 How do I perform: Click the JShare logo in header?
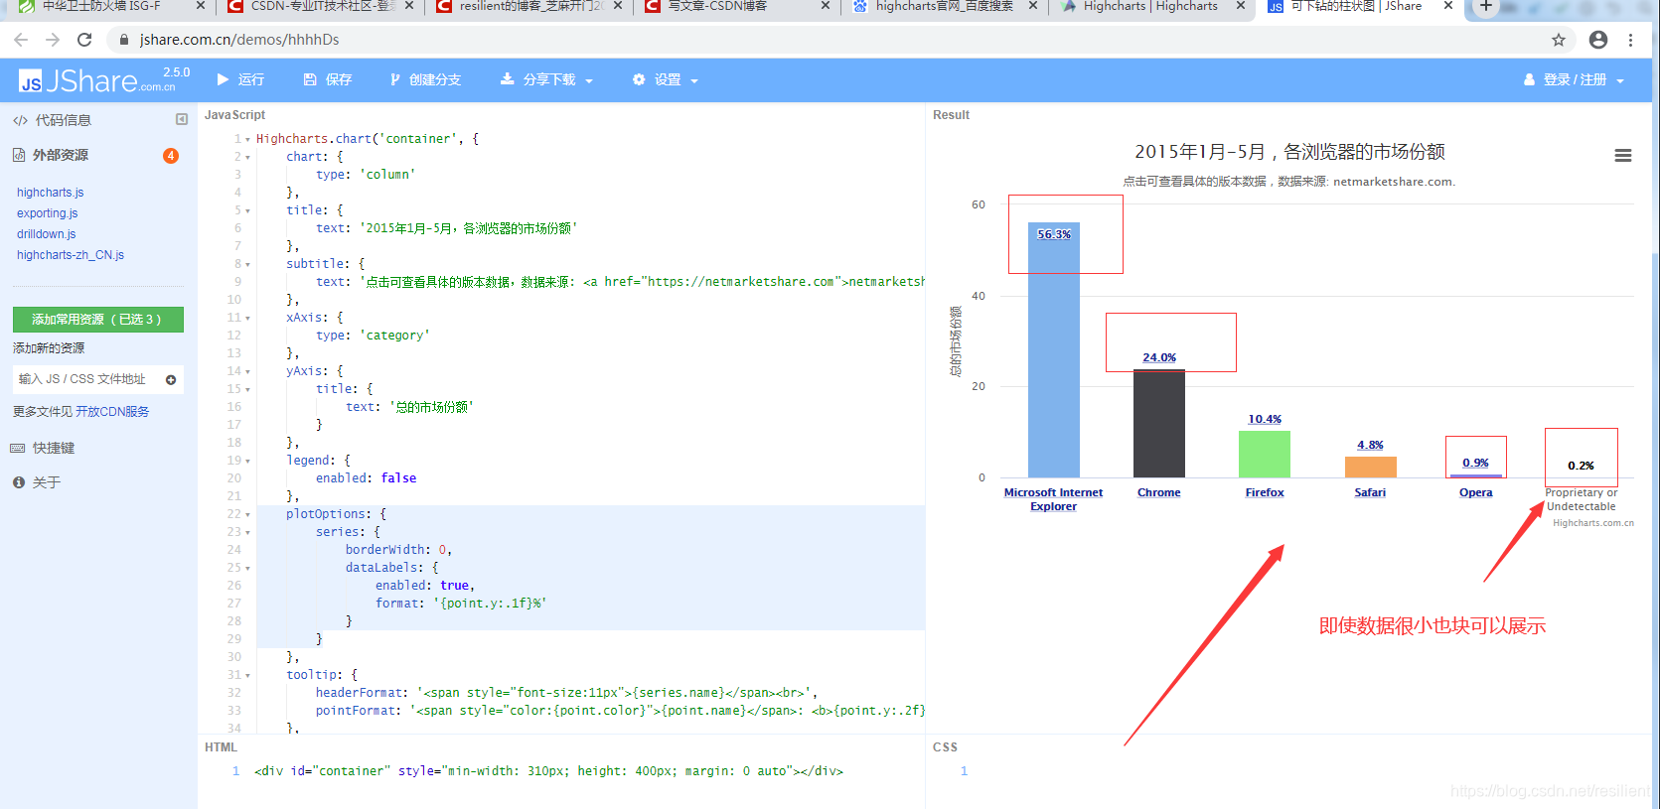pos(103,80)
